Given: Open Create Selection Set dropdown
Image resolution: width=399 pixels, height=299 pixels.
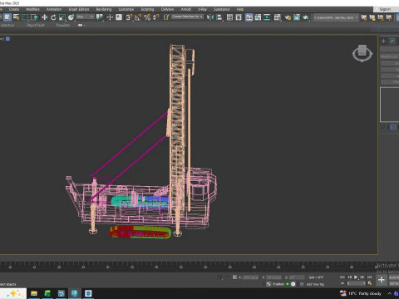Looking at the screenshot, I should click(x=187, y=17).
